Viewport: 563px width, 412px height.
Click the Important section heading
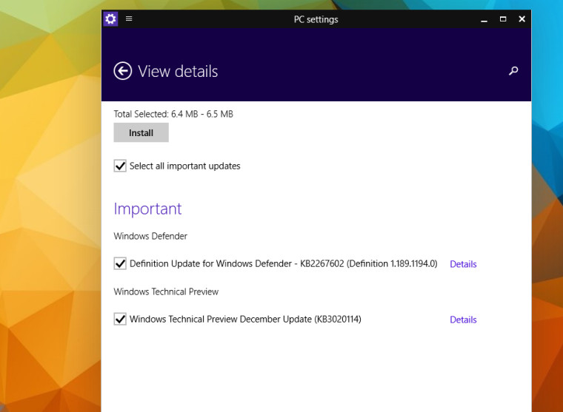[147, 209]
